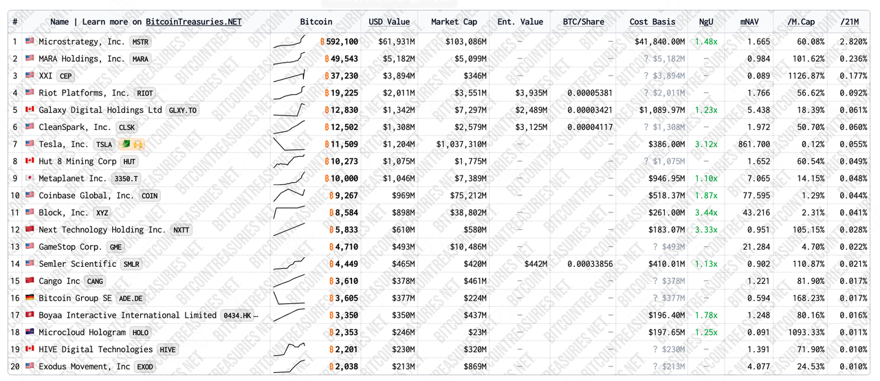Open the Galaxy Digital holdings sparkline chart
Viewport: 880px width, 381px height.
pyautogui.click(x=289, y=110)
